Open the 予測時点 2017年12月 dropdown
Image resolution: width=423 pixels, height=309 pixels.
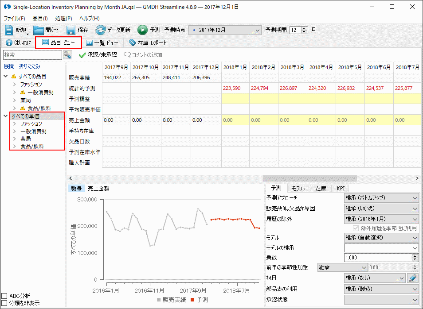[225, 30]
